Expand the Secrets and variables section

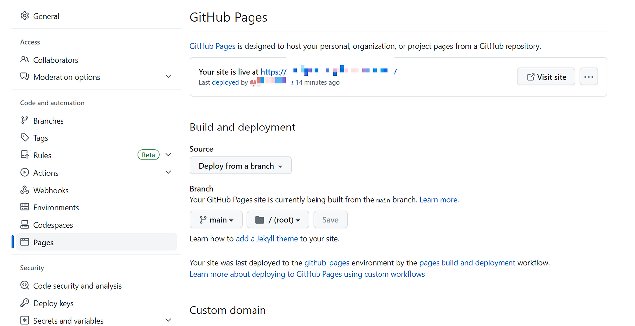point(168,320)
